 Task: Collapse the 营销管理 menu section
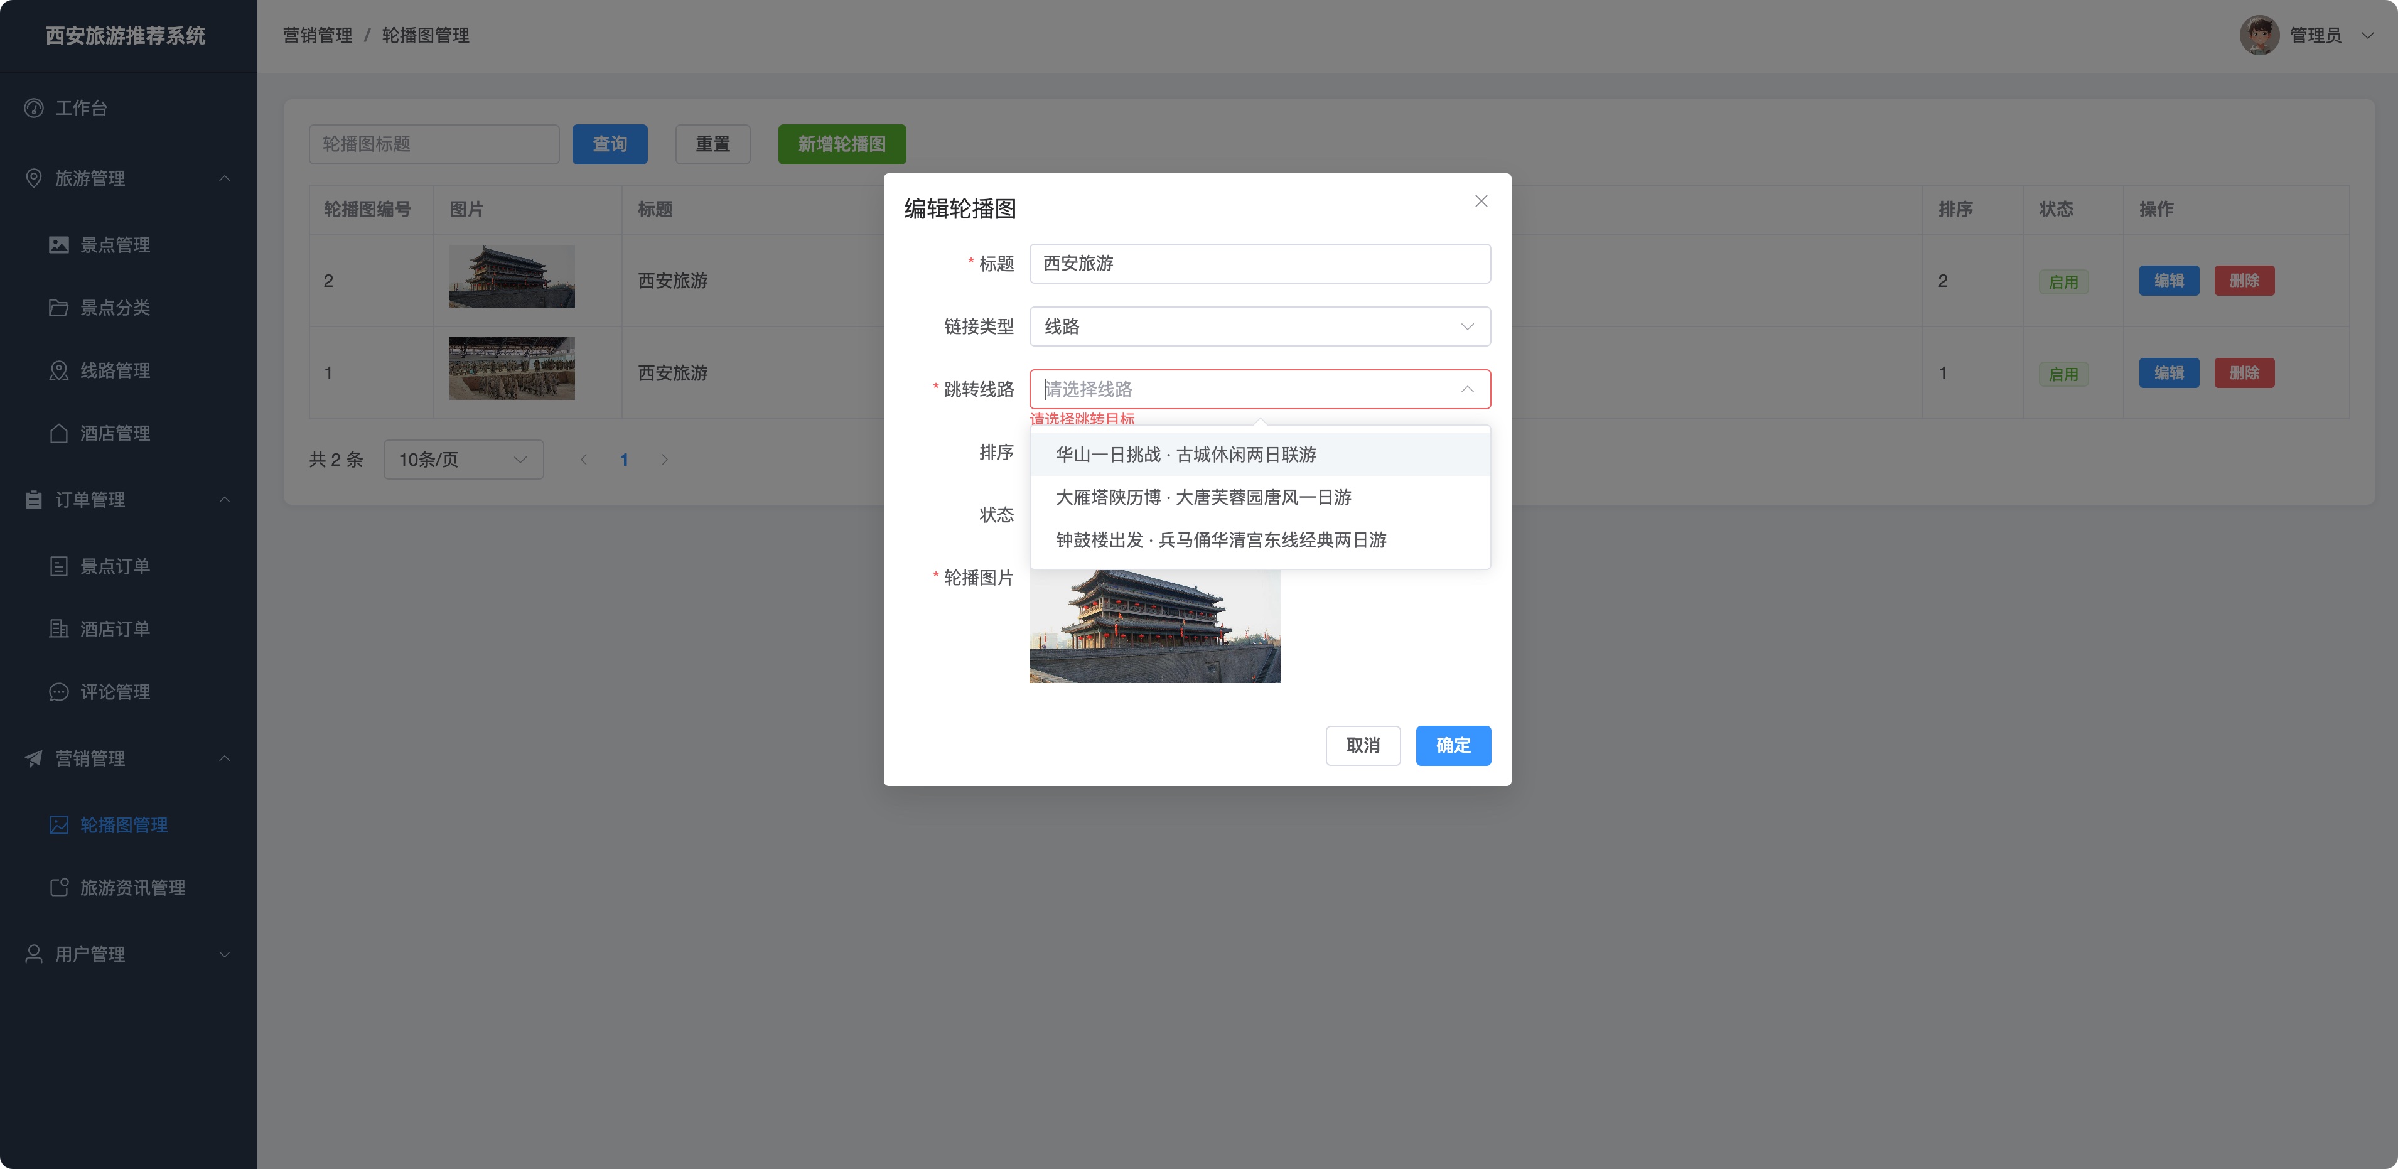224,758
